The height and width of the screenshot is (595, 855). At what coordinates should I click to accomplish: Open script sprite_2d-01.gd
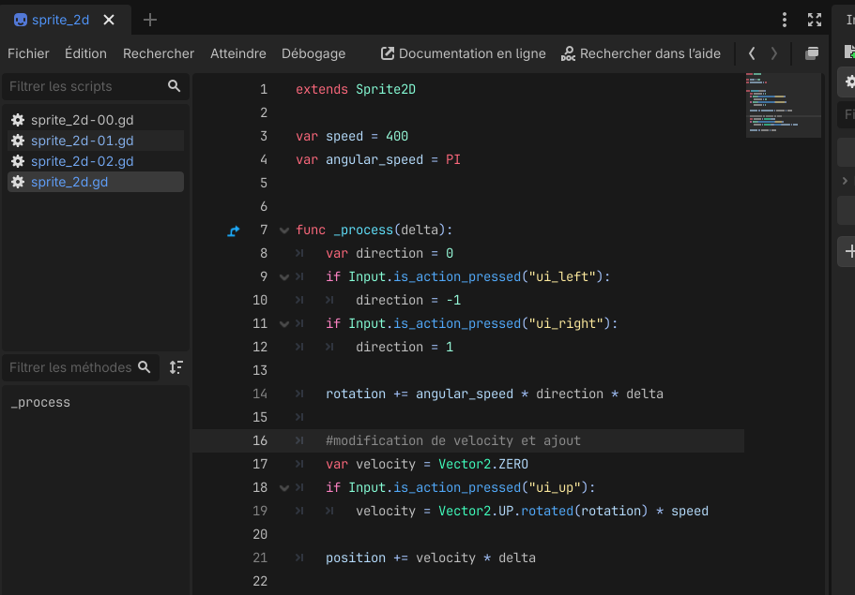point(96,141)
